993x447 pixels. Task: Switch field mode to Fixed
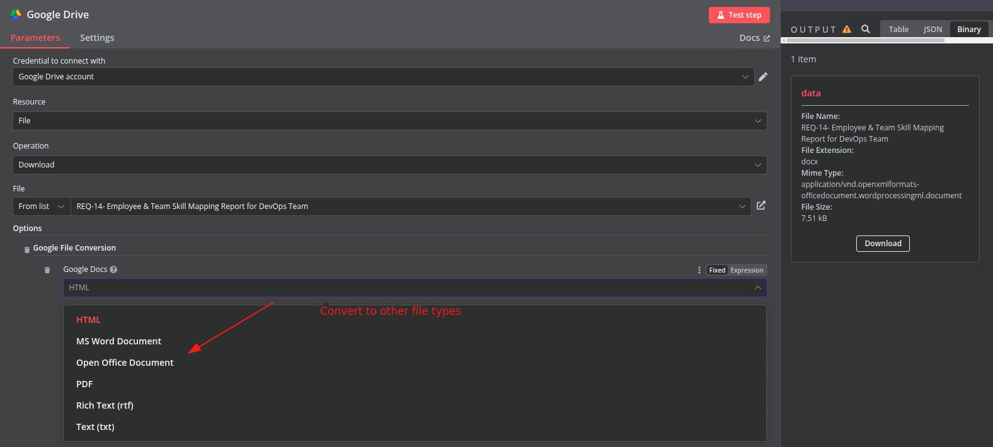[717, 270]
